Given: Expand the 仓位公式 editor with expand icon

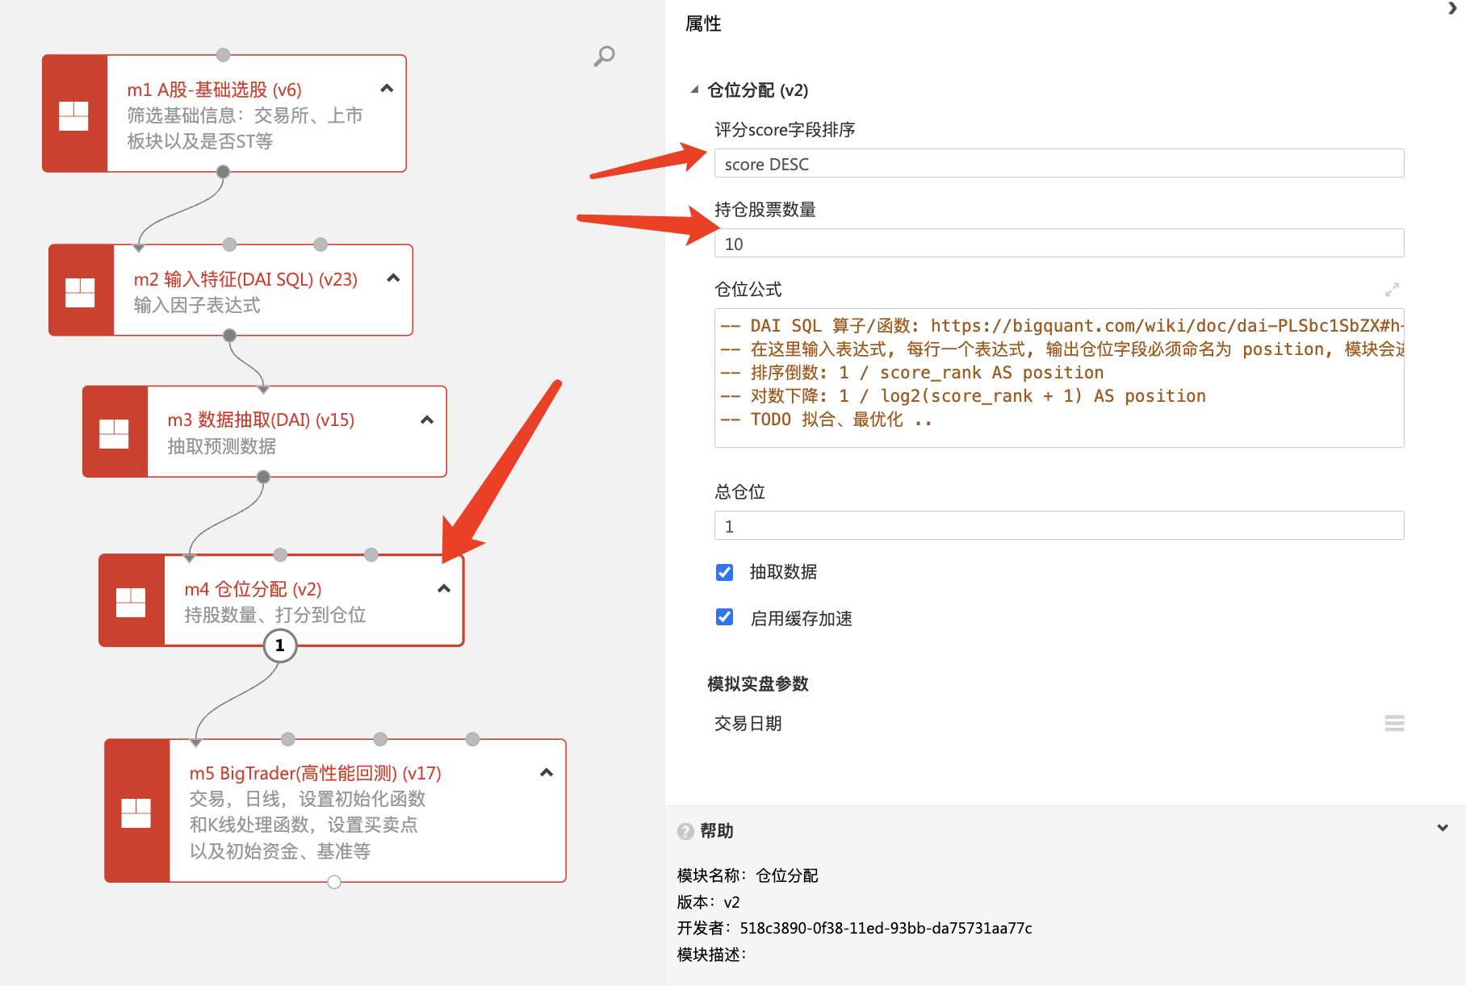Looking at the screenshot, I should coord(1392,289).
